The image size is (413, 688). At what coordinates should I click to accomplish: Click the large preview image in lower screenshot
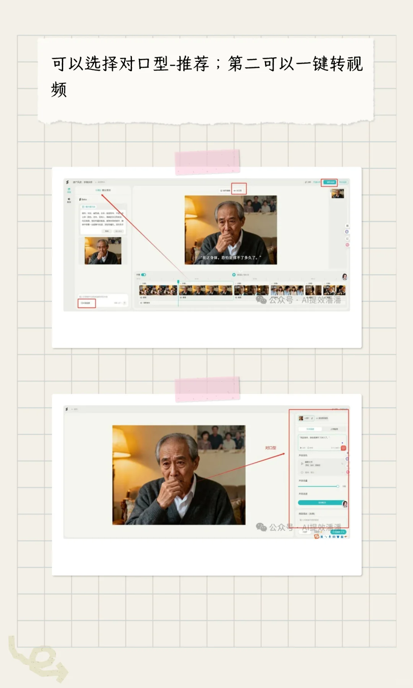(179, 475)
